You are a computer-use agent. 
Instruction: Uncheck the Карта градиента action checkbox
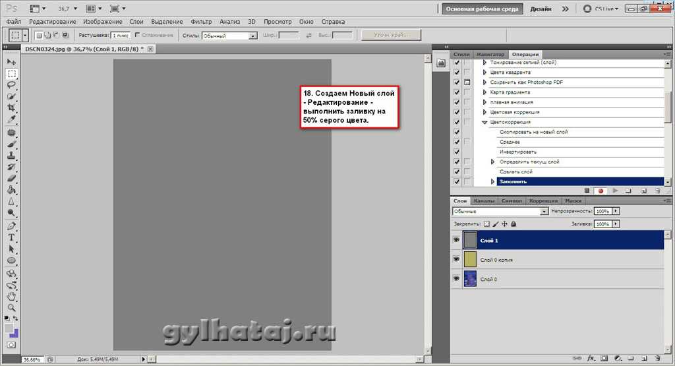(x=456, y=92)
